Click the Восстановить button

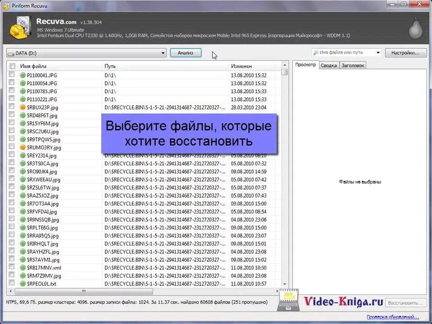[405, 303]
